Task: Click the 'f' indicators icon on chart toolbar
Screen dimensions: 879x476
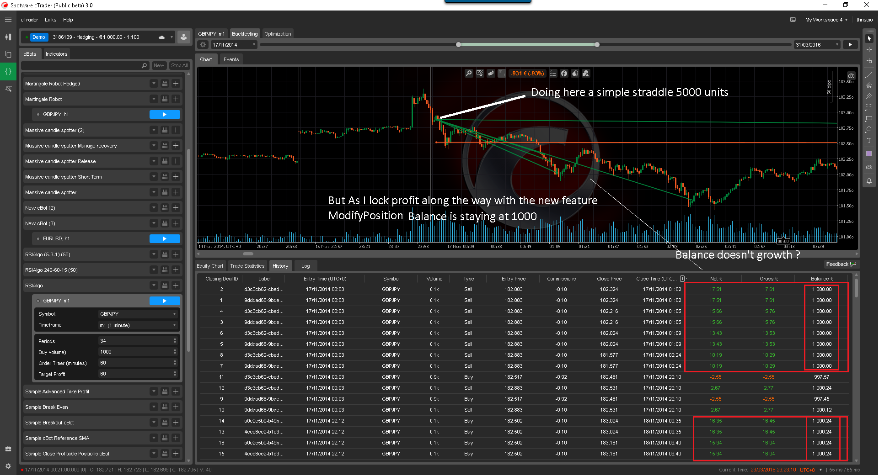Action: click(x=564, y=74)
